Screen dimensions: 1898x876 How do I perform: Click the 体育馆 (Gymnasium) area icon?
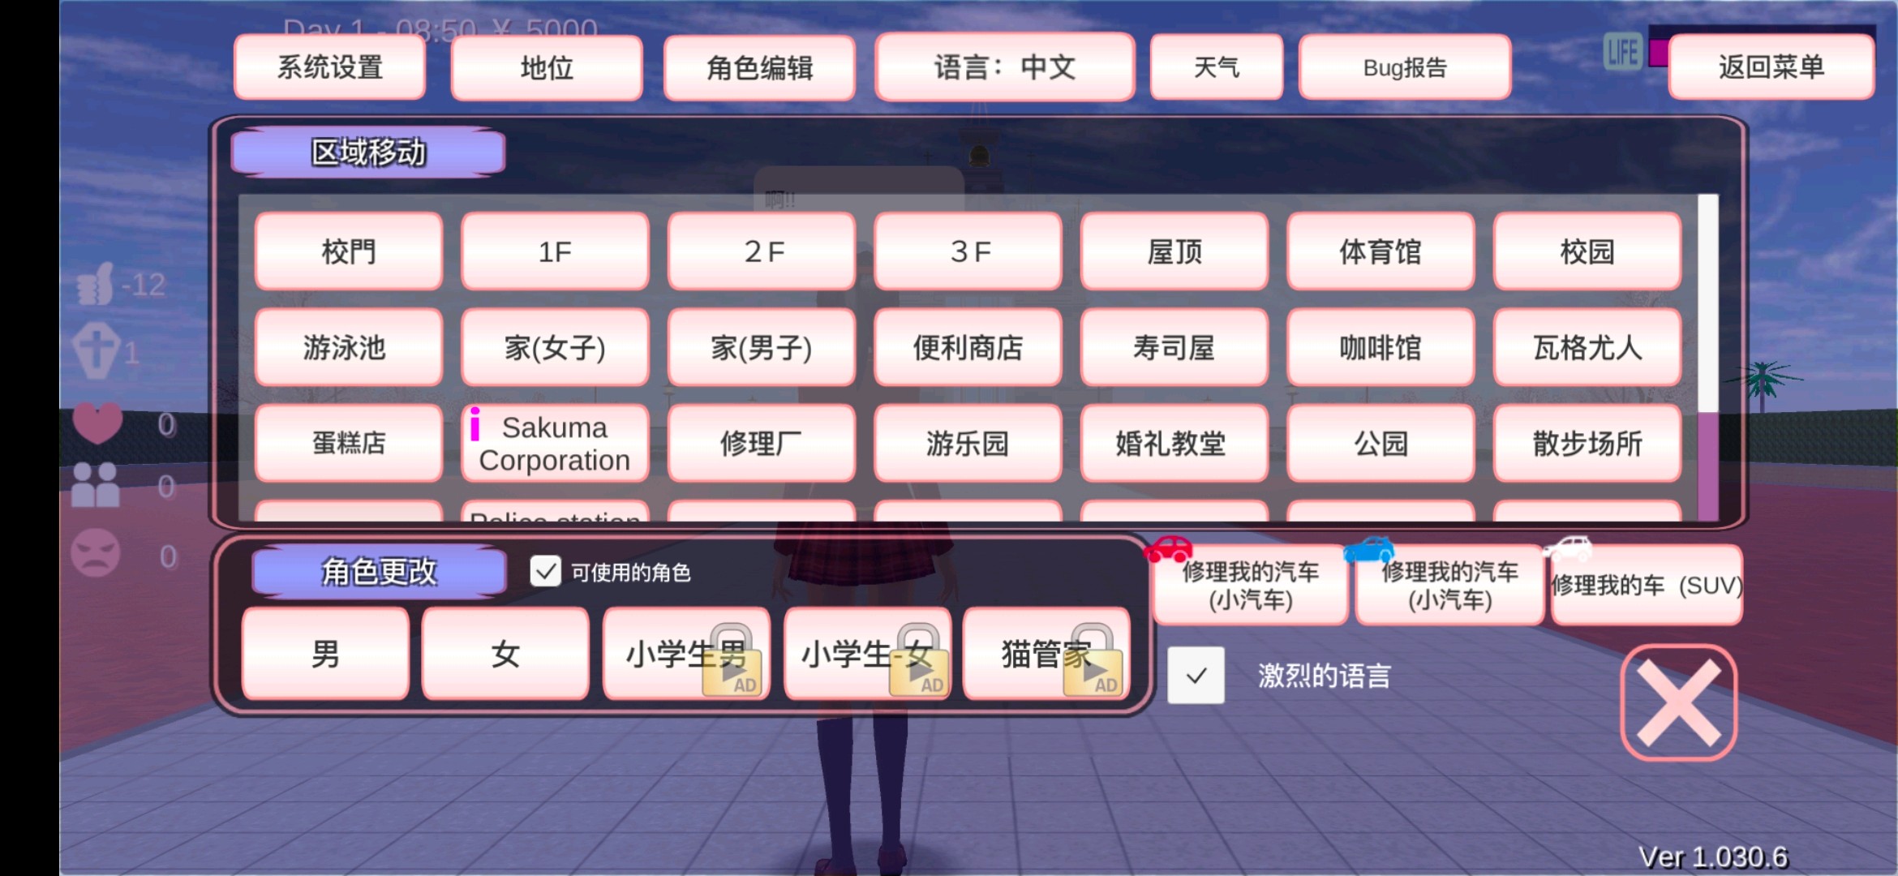click(1381, 251)
